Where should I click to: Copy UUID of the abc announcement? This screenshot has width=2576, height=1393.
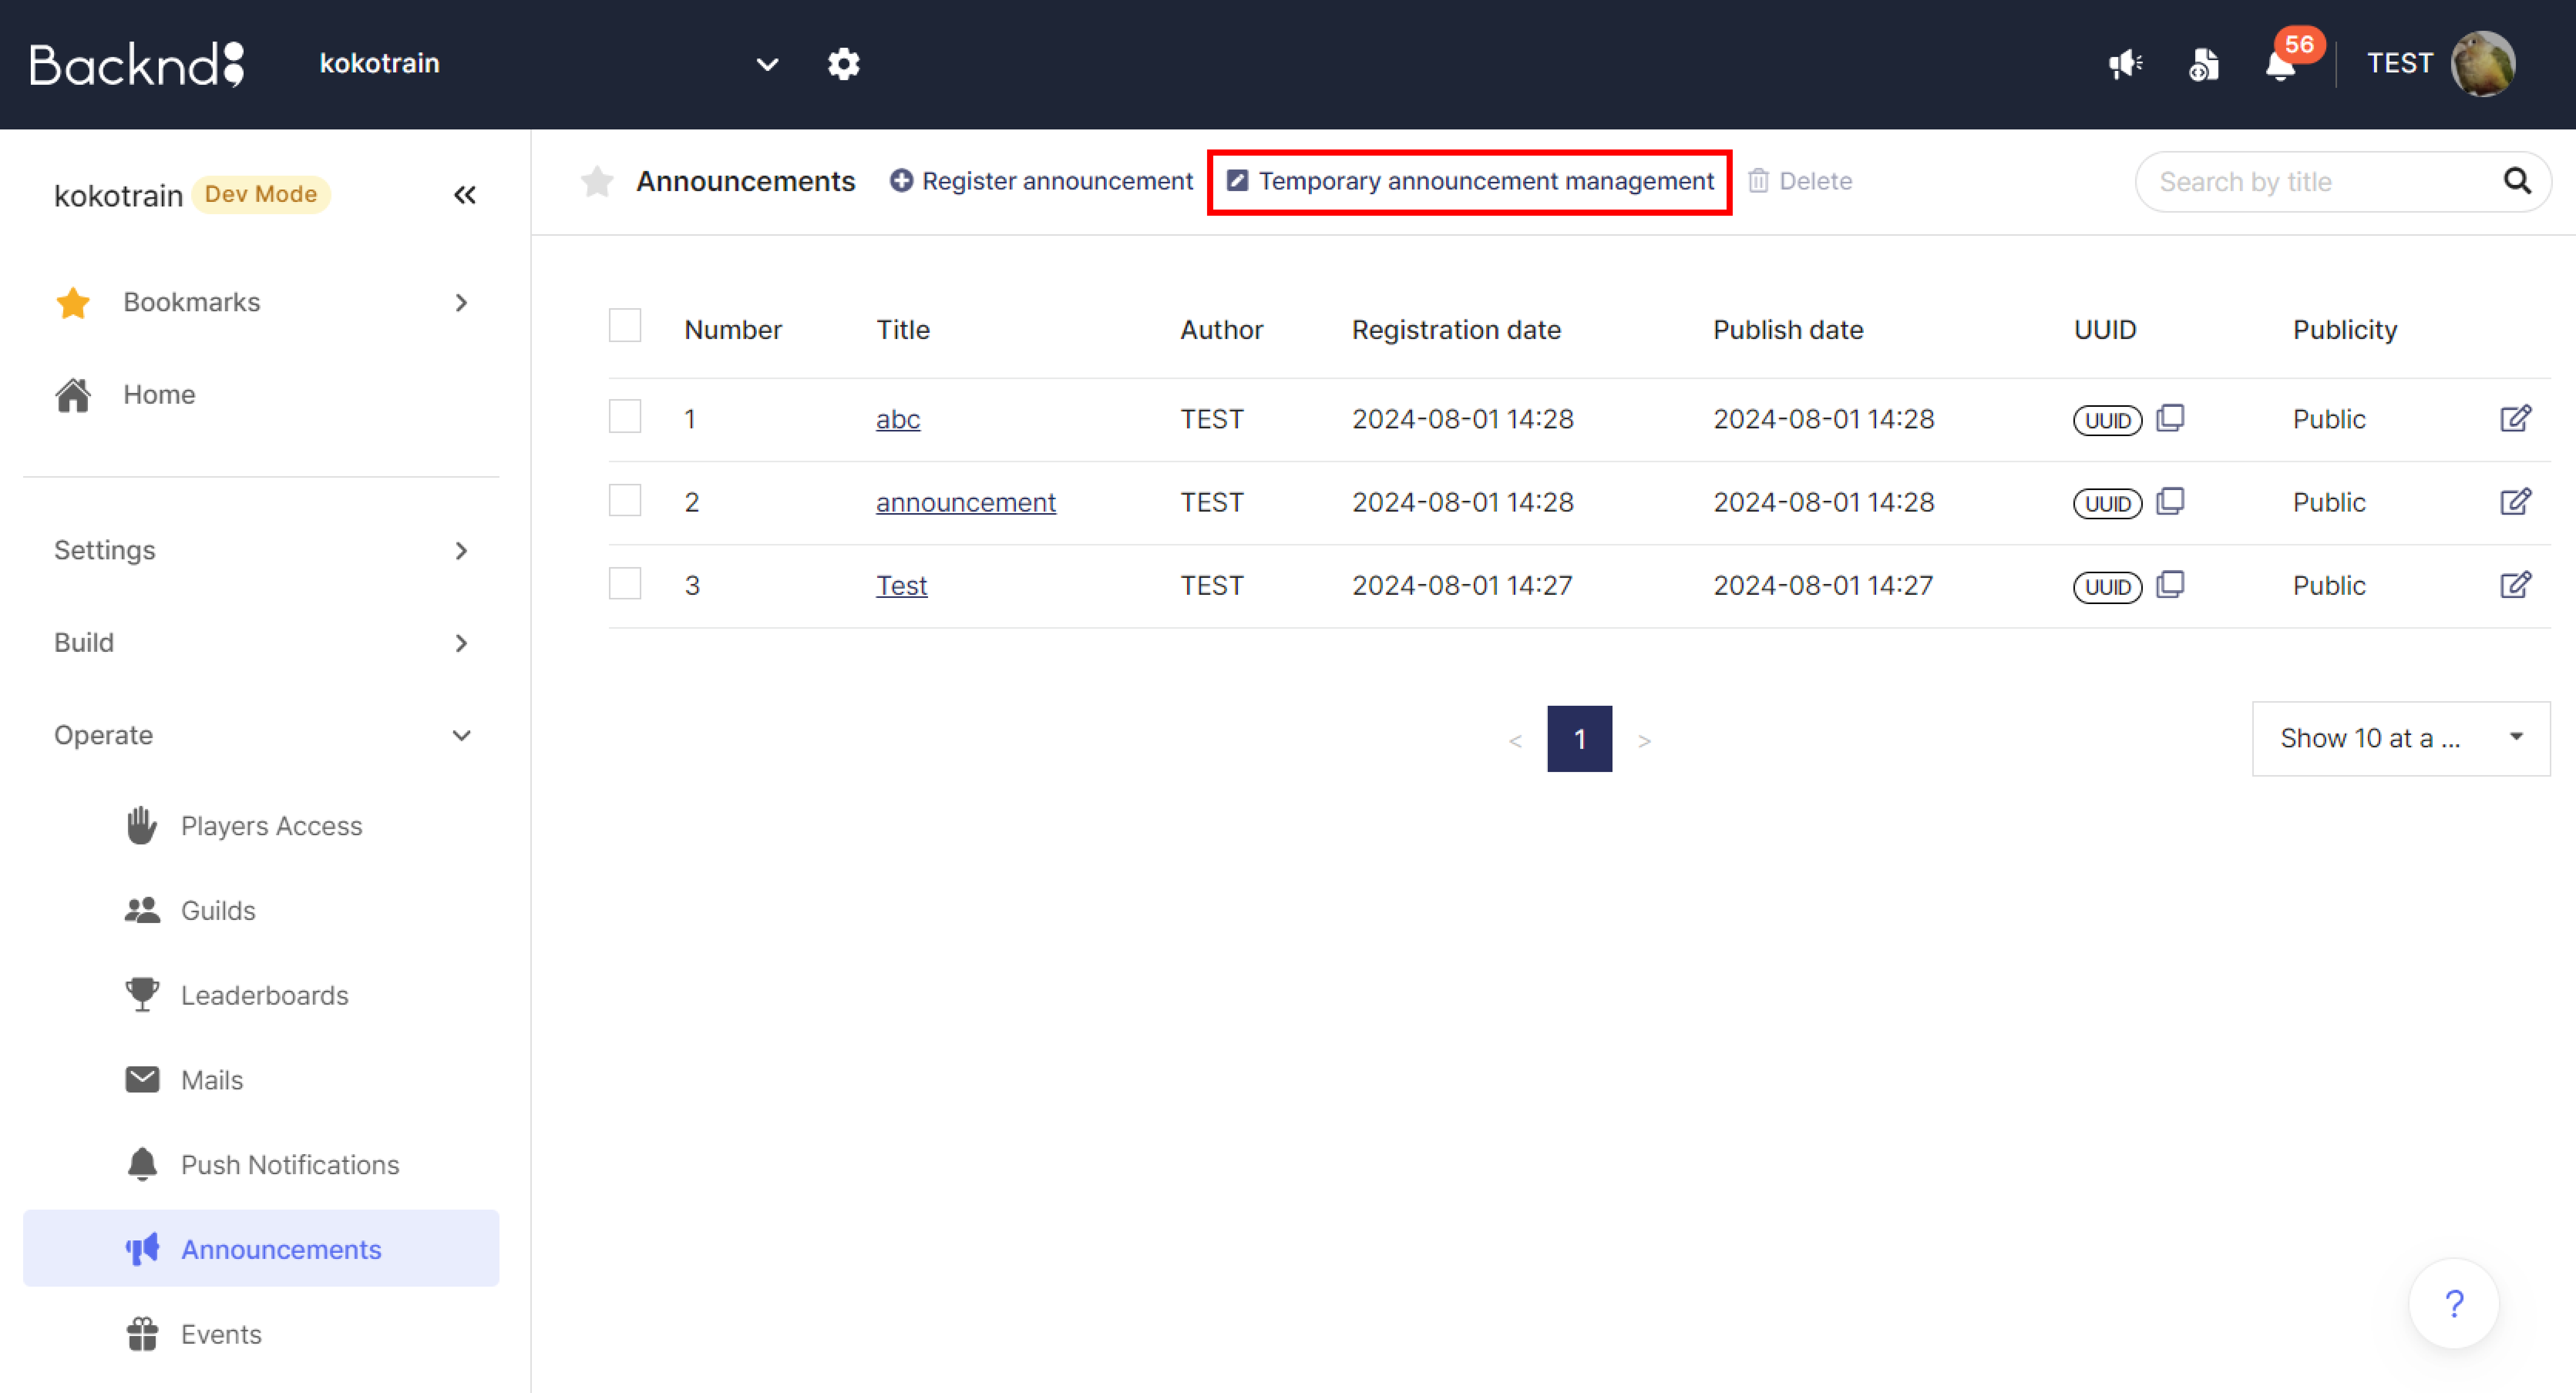[2170, 418]
